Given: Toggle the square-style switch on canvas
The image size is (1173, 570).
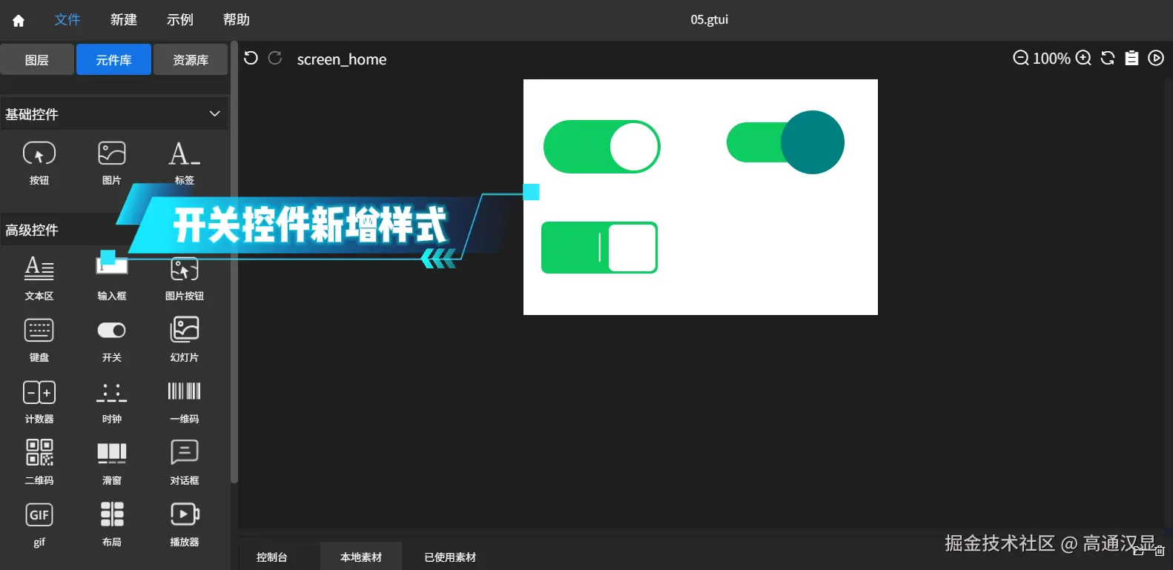Looking at the screenshot, I should (x=600, y=248).
